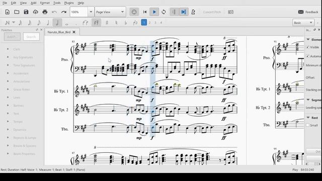Expand the Accidentals palette
The image size is (322, 181).
[8, 73]
